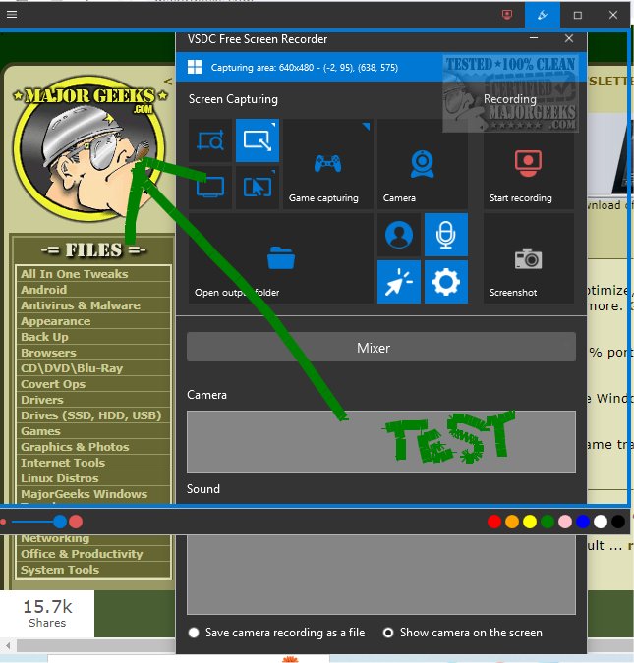The width and height of the screenshot is (634, 663).
Task: Open the MajorGeeks Windows category link
Action: coord(85,494)
